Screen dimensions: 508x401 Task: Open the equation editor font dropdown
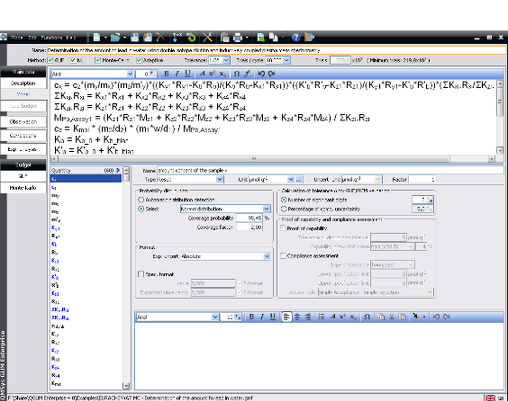tap(130, 74)
